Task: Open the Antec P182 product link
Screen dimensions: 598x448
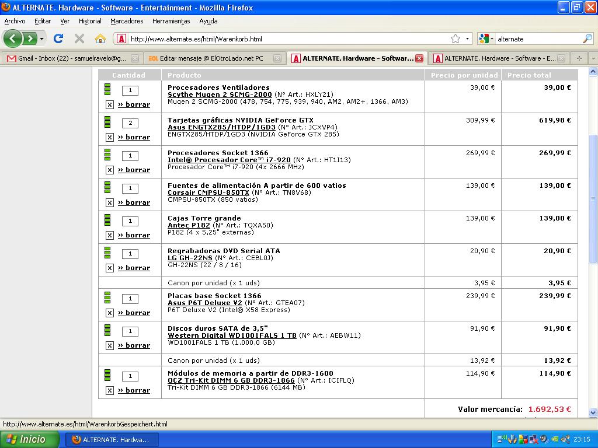Action: (189, 225)
